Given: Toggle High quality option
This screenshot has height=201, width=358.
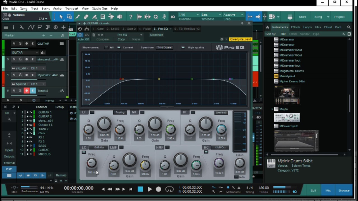Looking at the screenshot, I should tap(183, 47).
